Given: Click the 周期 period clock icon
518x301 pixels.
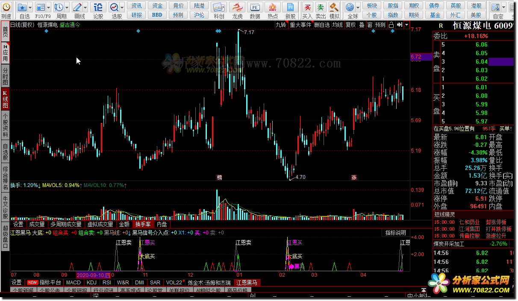Looking at the screenshot, I should point(59,7).
